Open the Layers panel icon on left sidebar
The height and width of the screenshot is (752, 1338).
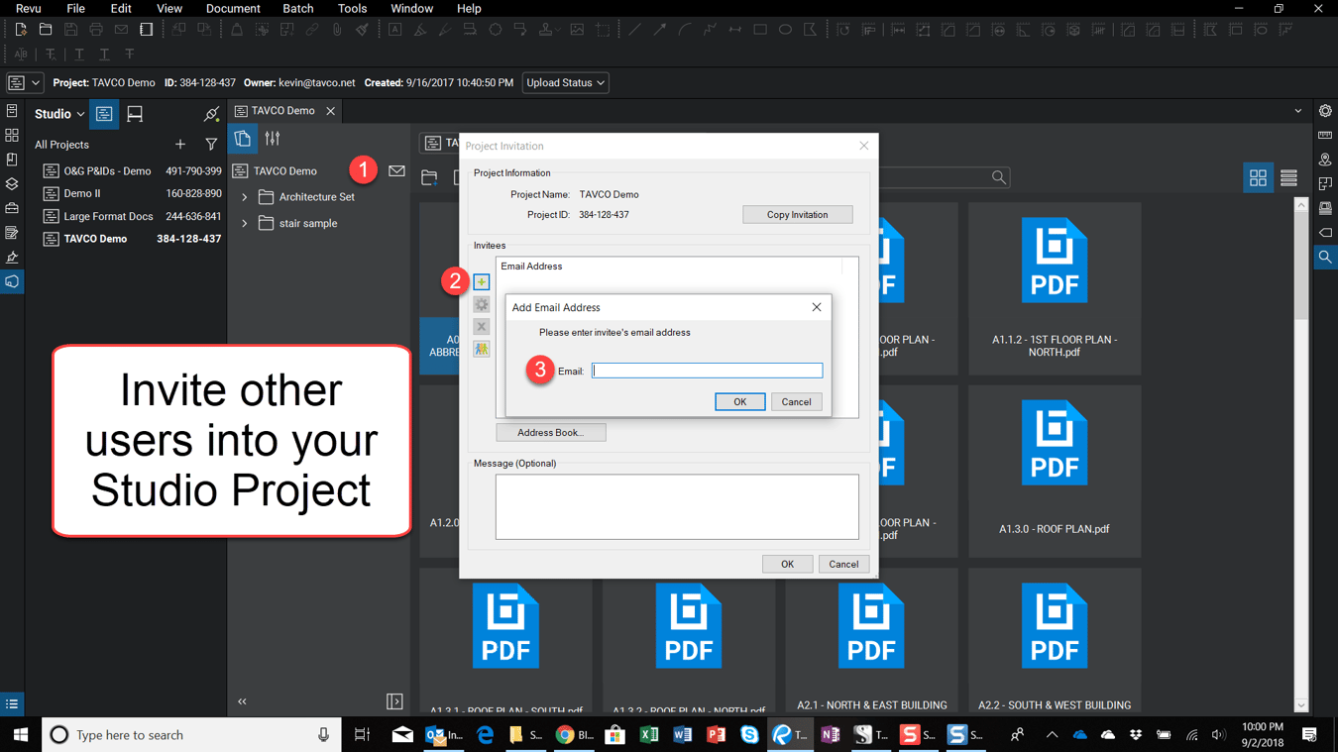click(x=12, y=184)
